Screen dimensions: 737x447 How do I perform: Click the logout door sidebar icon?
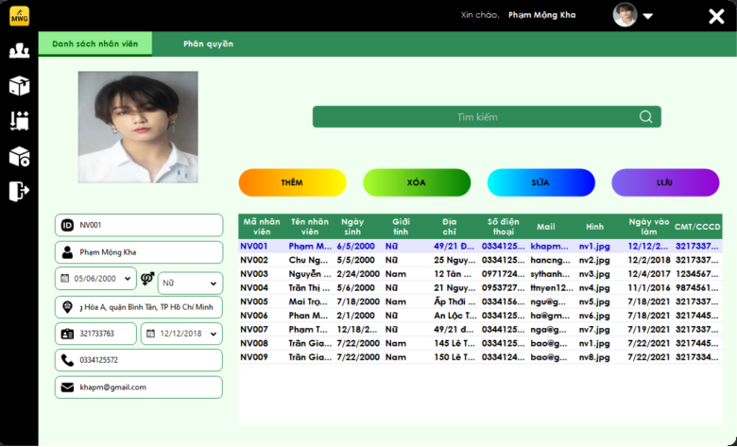[x=19, y=191]
